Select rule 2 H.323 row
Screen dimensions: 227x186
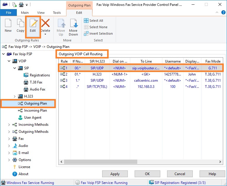[x=141, y=74]
